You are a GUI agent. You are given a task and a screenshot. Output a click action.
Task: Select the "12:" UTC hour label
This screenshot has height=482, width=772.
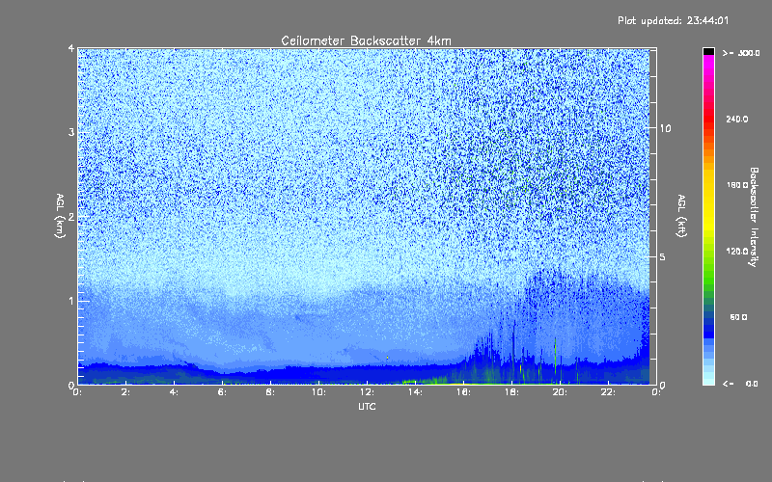click(367, 392)
